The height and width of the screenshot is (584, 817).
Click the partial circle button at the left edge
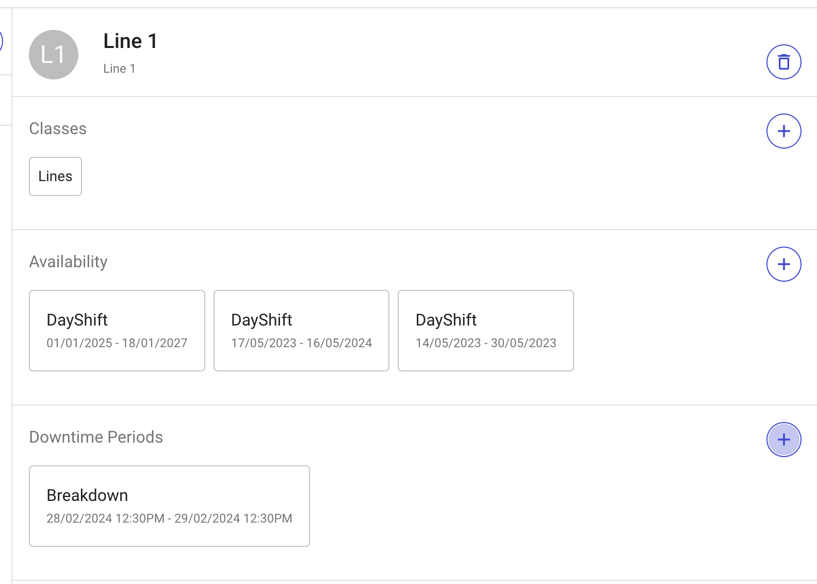tap(1, 41)
